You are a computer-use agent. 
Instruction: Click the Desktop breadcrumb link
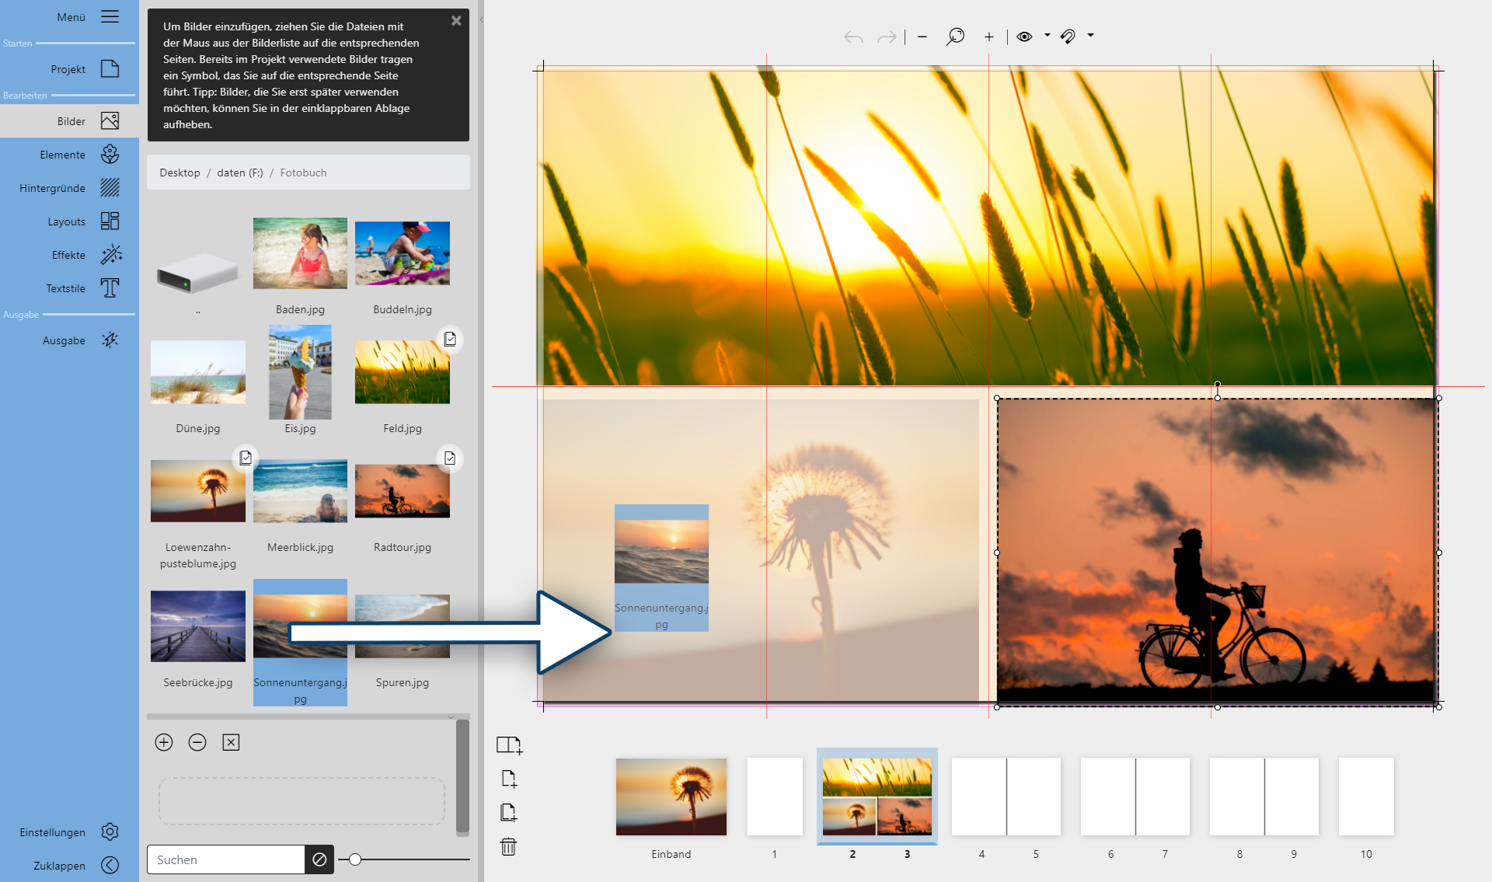click(180, 173)
